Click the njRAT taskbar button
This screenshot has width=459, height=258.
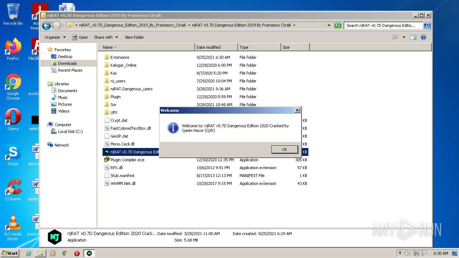(x=89, y=253)
